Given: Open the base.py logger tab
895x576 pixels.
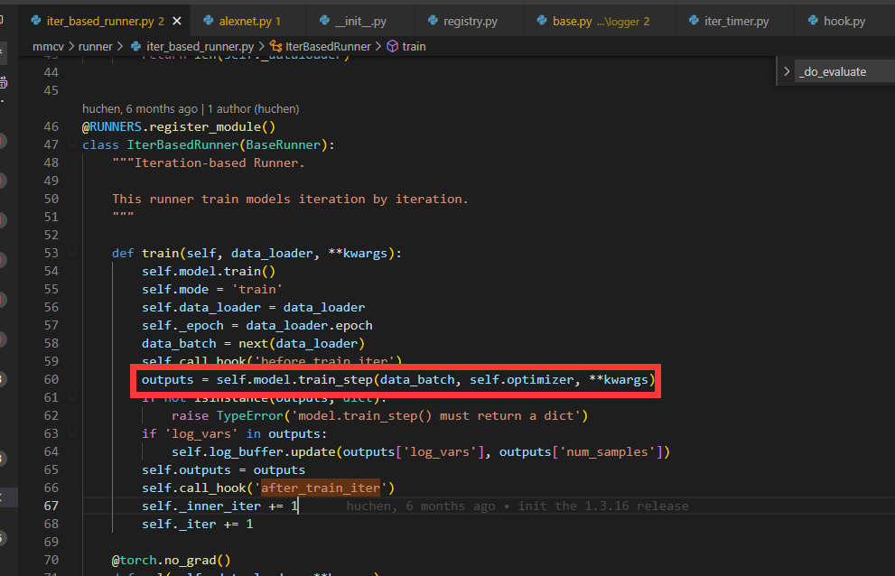Looking at the screenshot, I should tap(601, 21).
